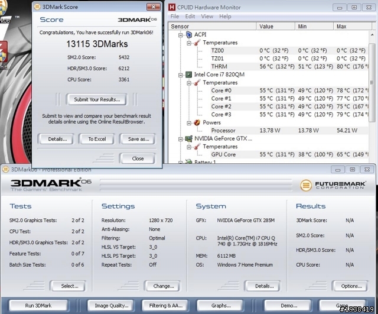Click thermometer icon beside Intel Core Temperatures

click(197, 83)
